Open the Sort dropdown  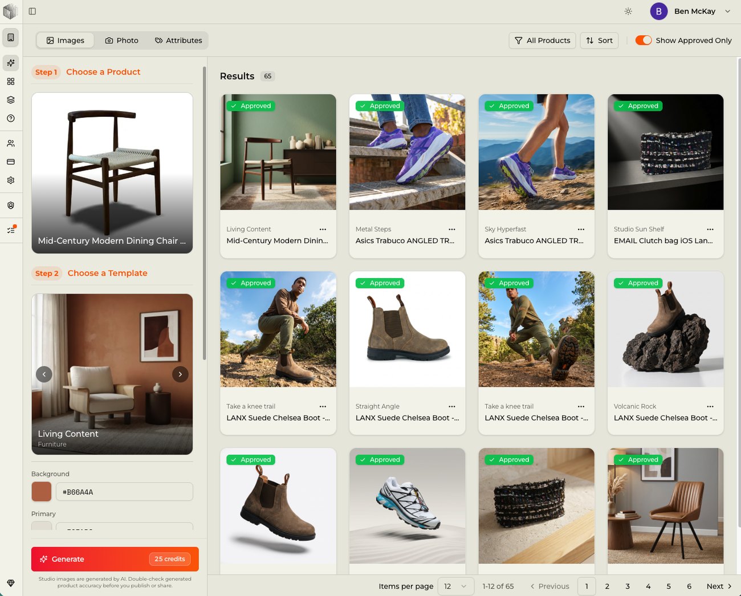(599, 40)
